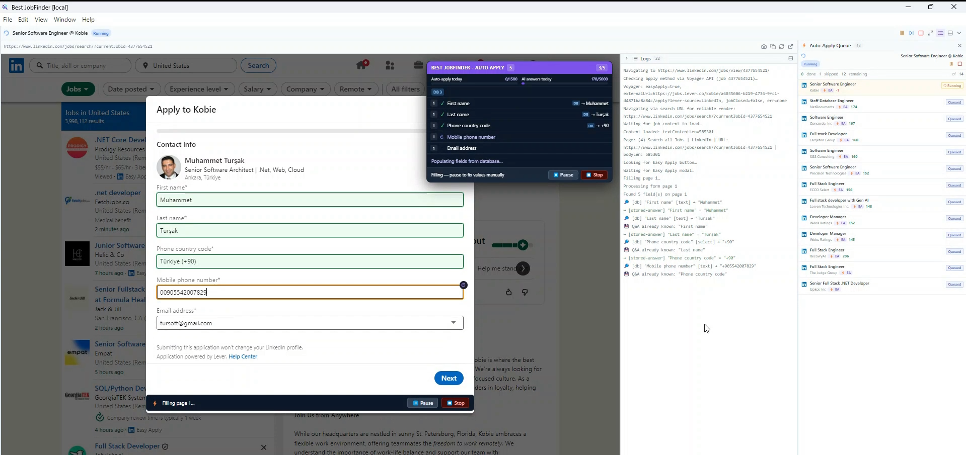Click the application progress bar under Apply to Kobie
This screenshot has height=455, width=966.
[x=291, y=131]
